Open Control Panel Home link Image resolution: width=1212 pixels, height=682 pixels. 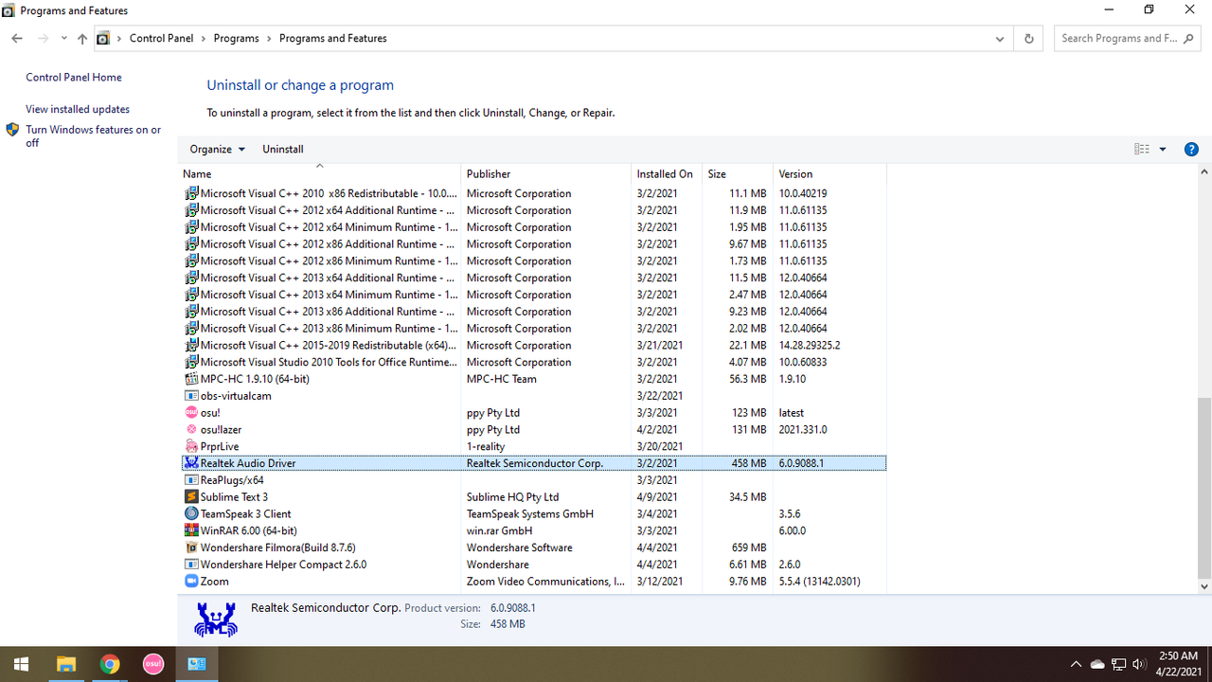pyautogui.click(x=74, y=78)
